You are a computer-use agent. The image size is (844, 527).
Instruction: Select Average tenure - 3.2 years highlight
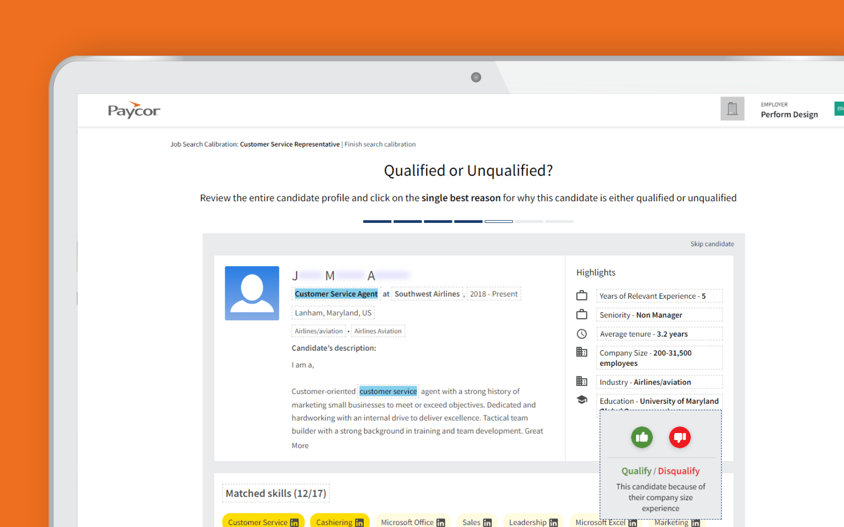(x=659, y=334)
